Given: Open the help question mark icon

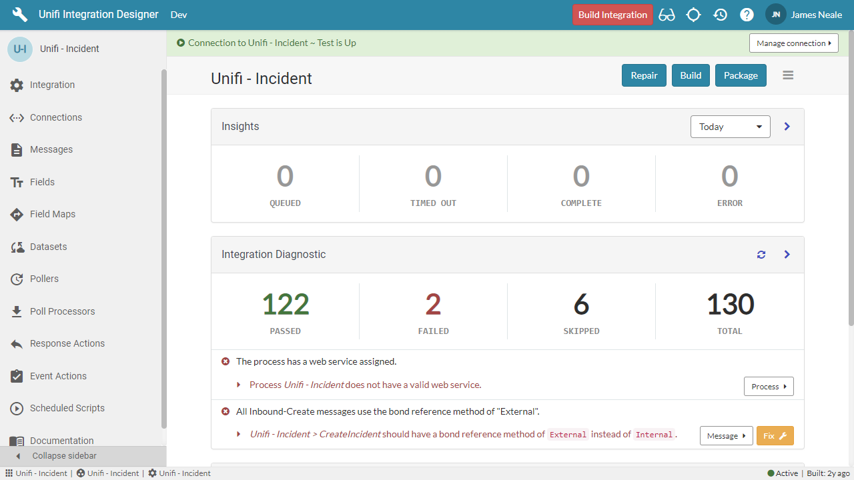Looking at the screenshot, I should [747, 15].
